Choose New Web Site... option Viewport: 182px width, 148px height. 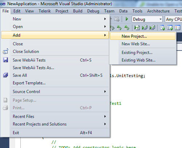143,44
